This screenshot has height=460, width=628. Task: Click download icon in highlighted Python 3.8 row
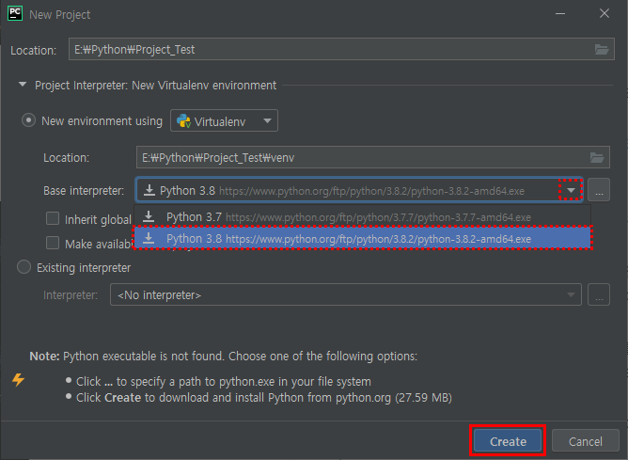(x=149, y=238)
